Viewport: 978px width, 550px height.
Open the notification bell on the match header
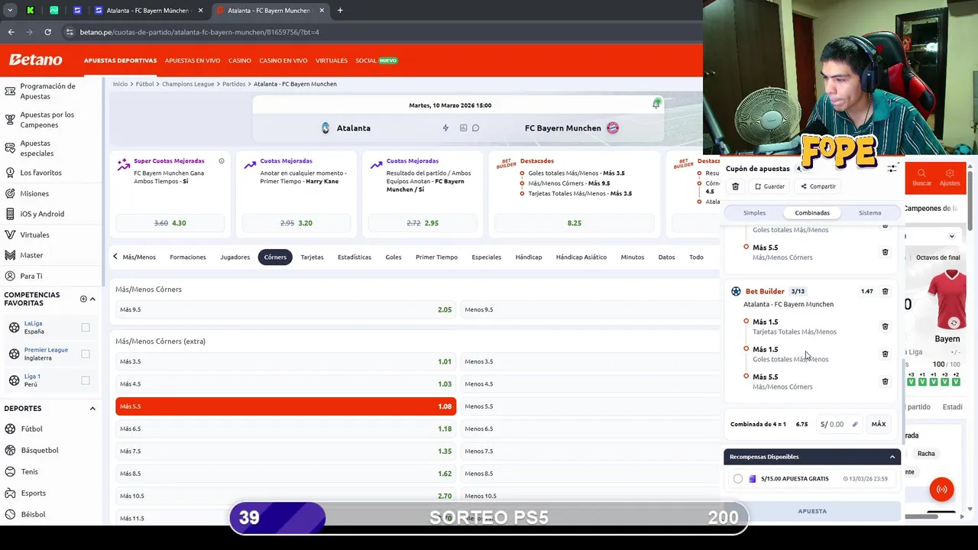tap(656, 104)
